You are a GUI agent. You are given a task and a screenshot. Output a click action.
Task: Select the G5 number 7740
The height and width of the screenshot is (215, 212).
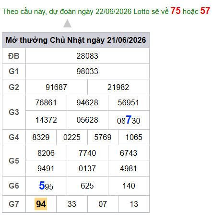tap(87, 153)
